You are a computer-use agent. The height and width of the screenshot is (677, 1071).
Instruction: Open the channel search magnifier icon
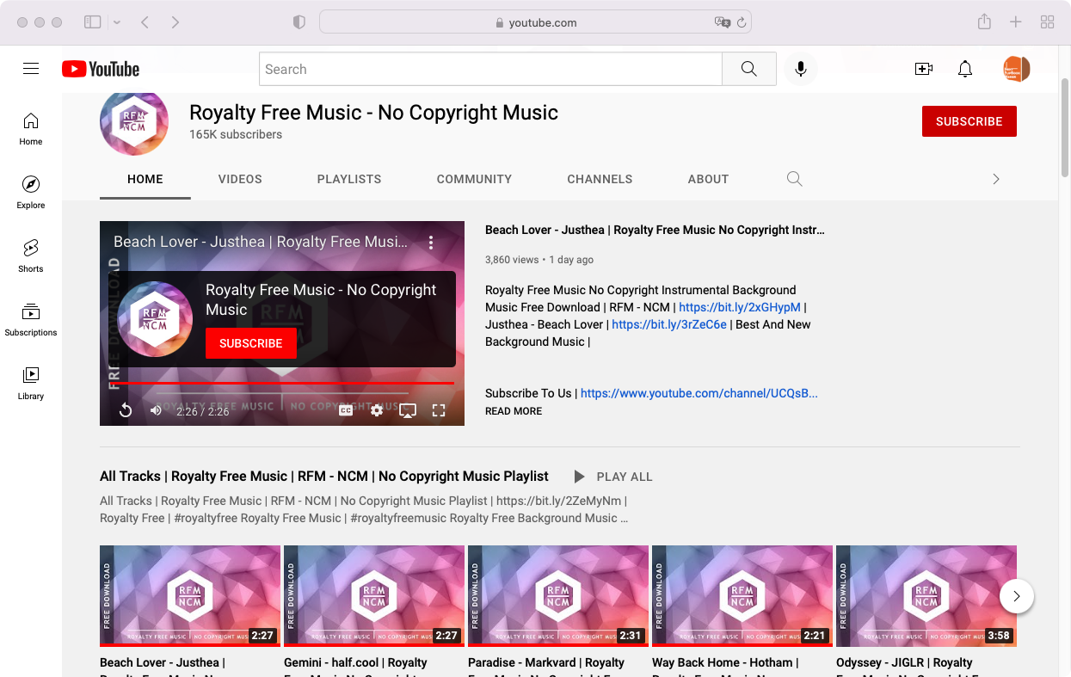(x=793, y=179)
